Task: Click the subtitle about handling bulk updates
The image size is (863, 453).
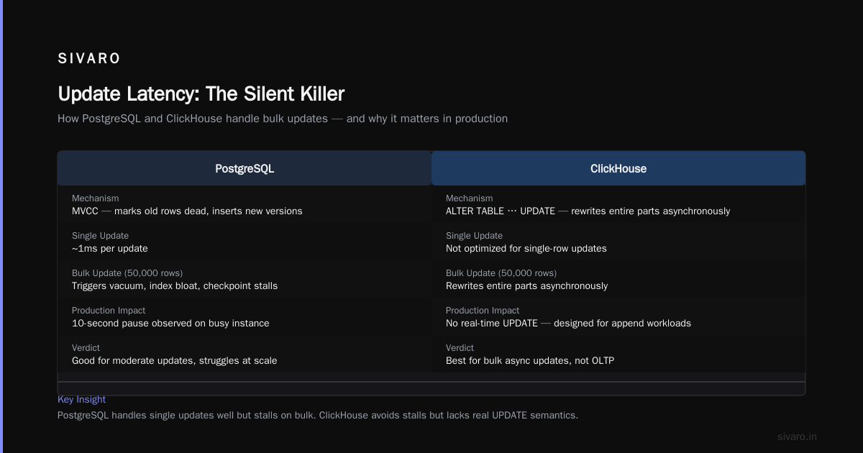Action: pyautogui.click(x=283, y=119)
